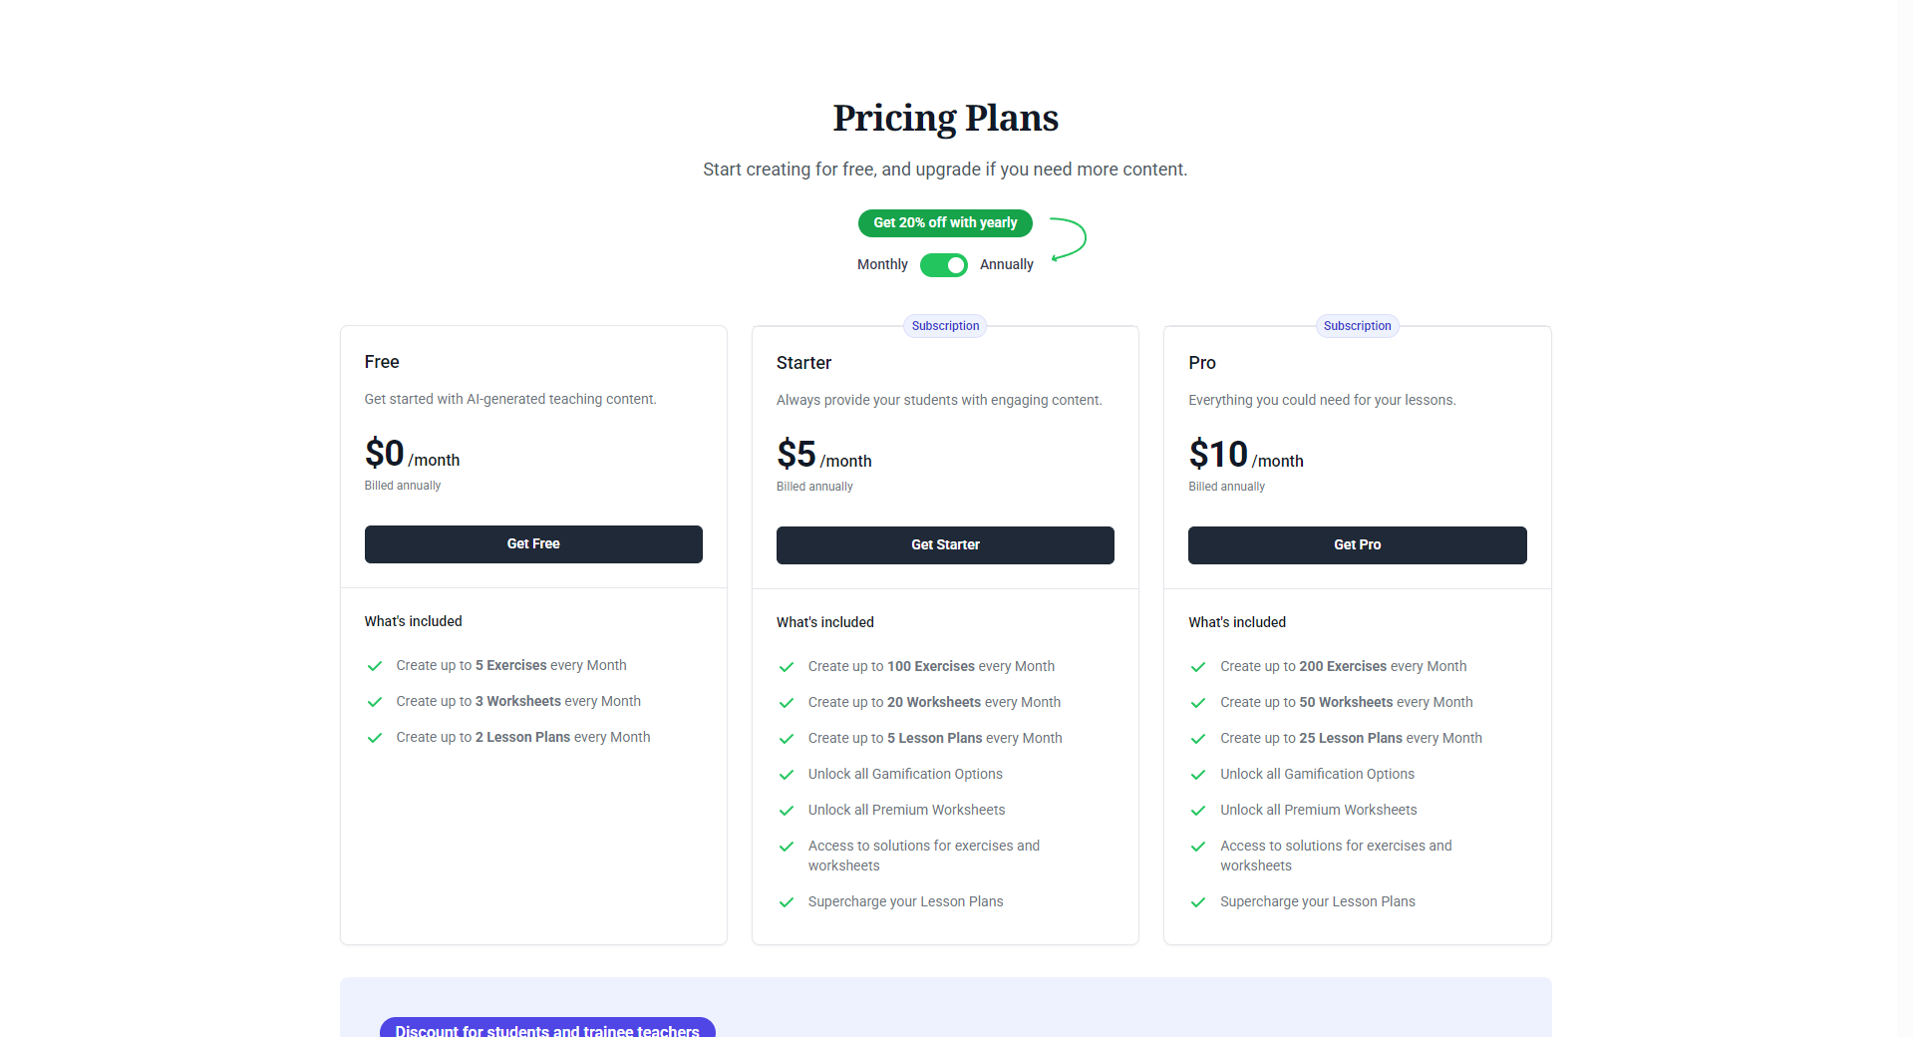1913x1037 pixels.
Task: Click the Pro plan Subscription badge
Action: click(x=1357, y=326)
